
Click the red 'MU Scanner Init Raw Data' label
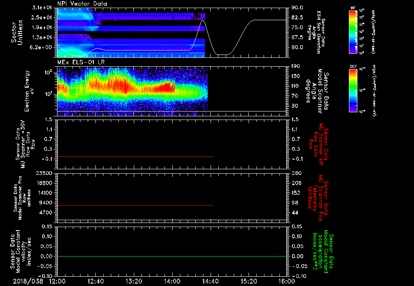[x=319, y=144]
